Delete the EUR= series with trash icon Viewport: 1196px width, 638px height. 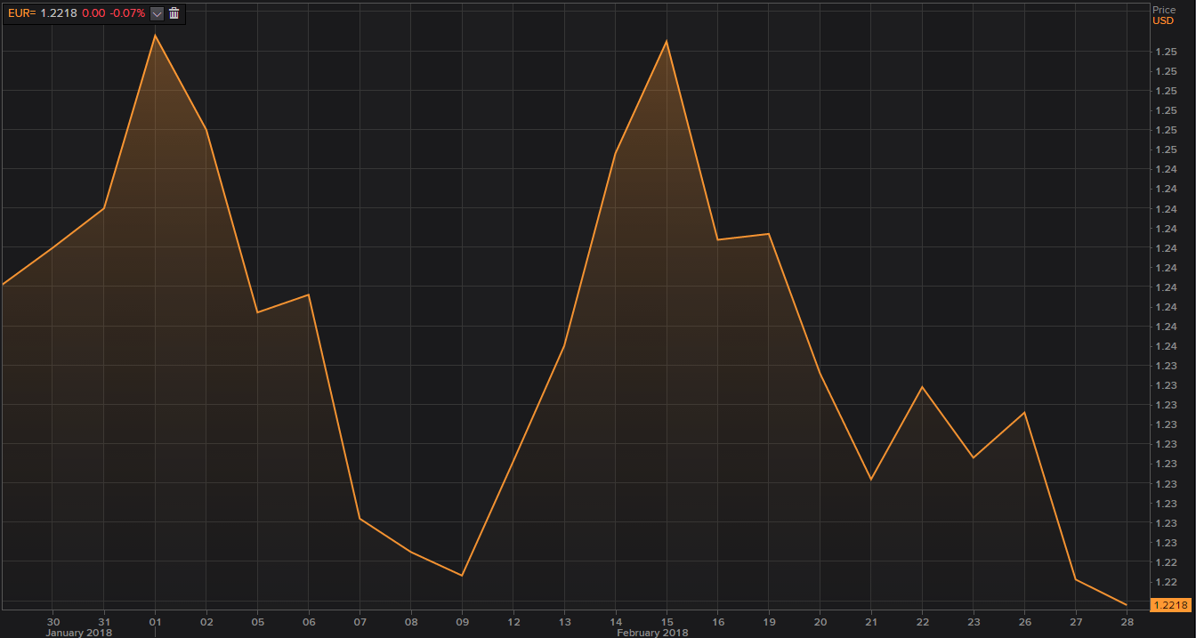174,13
